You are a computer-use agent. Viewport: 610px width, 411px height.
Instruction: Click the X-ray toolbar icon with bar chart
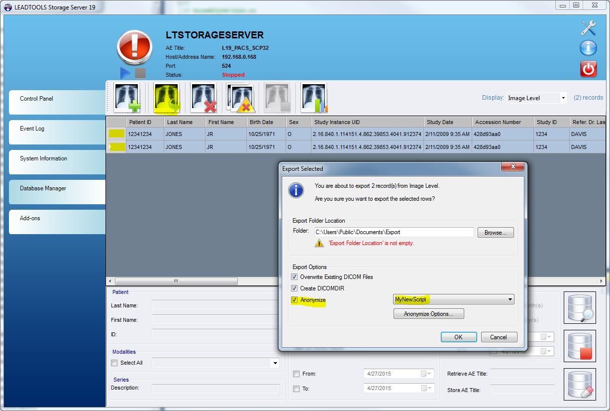[x=314, y=98]
